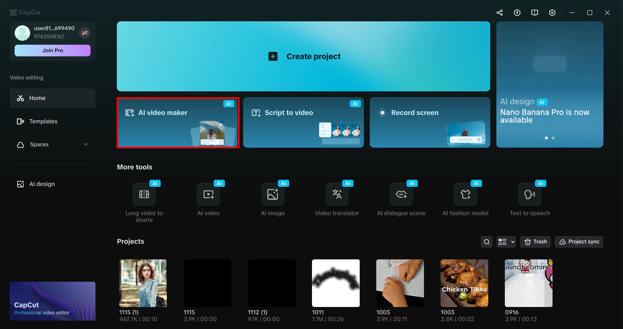Click the Create project banner
Viewport: 623px width, 329px height.
click(x=304, y=56)
